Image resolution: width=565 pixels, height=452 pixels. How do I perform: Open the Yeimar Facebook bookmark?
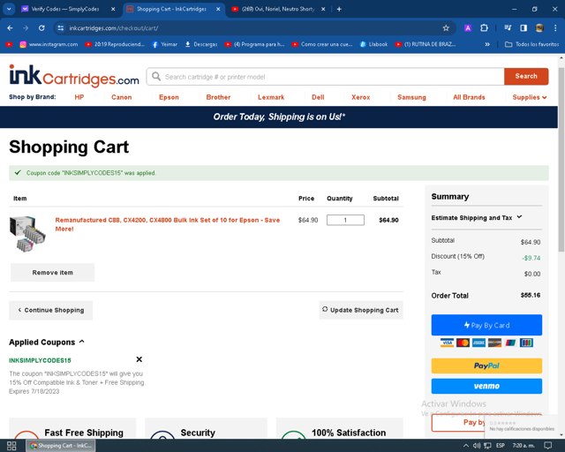(165, 44)
